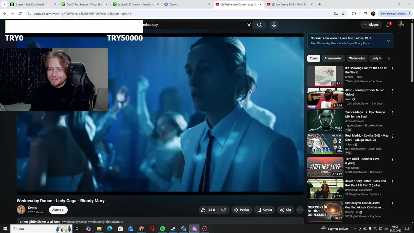Open the browser extensions puzzle icon
414x233 pixels.
coord(354,14)
